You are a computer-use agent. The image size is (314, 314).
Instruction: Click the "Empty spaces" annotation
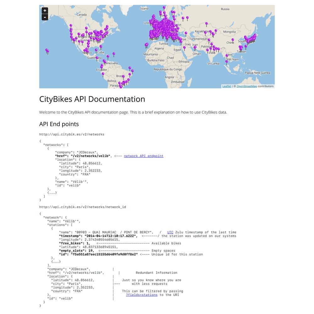pos(163,251)
